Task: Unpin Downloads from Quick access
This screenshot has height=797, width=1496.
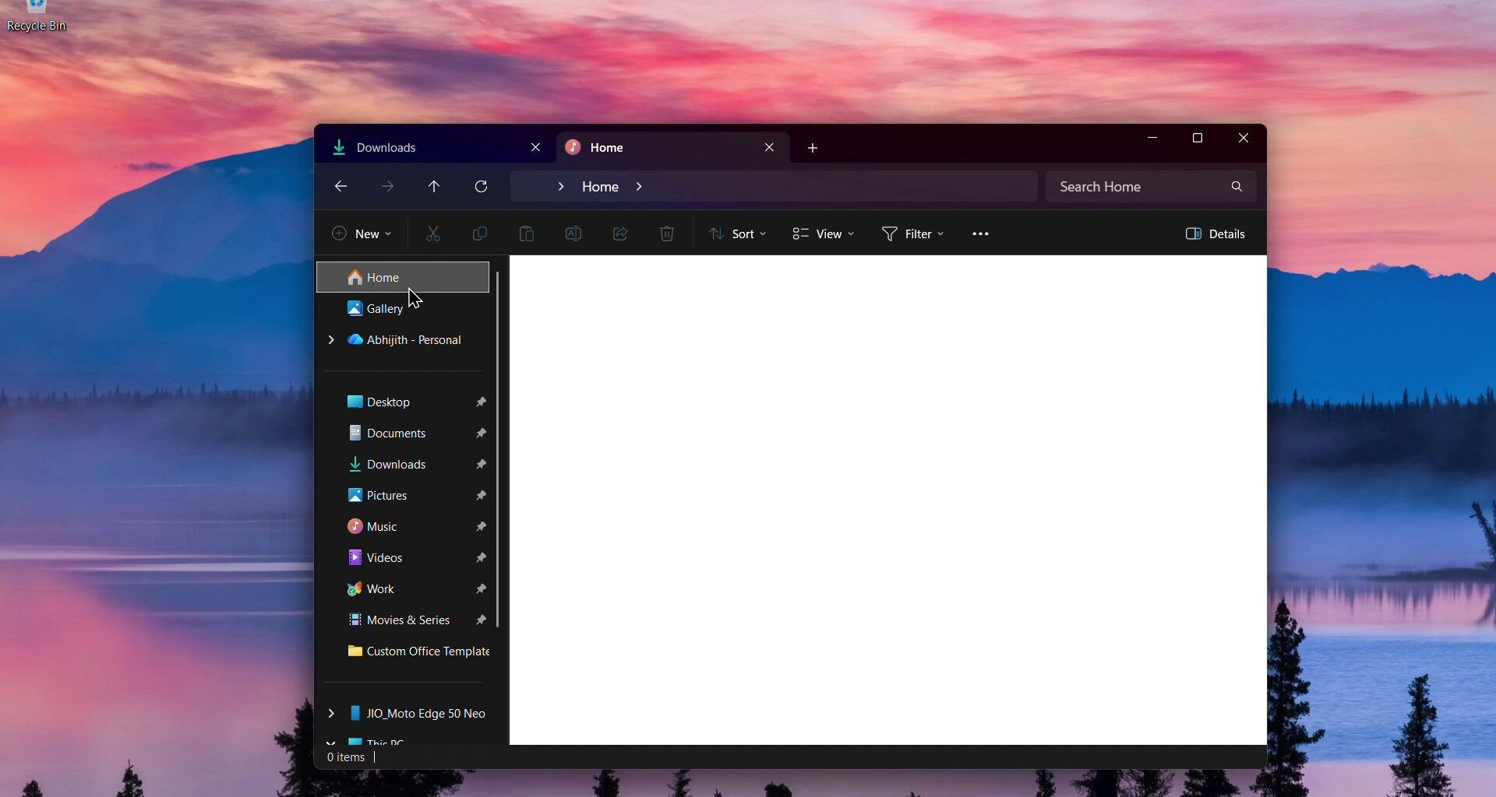Action: [482, 464]
